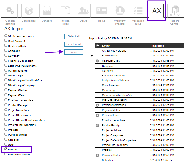Viewport: 184px width, 162px height.
Task: Check the ProductReceipt checkbox
Action: 6,104
